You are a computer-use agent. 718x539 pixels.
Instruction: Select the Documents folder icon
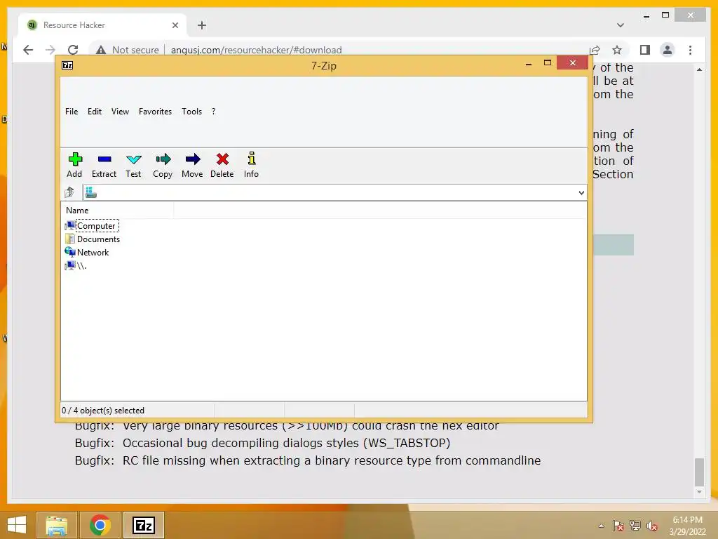70,239
